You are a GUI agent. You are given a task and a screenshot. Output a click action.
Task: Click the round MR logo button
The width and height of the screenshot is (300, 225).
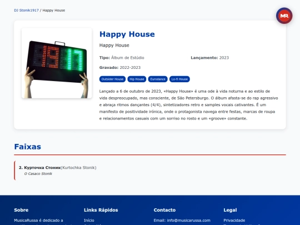coord(284,16)
